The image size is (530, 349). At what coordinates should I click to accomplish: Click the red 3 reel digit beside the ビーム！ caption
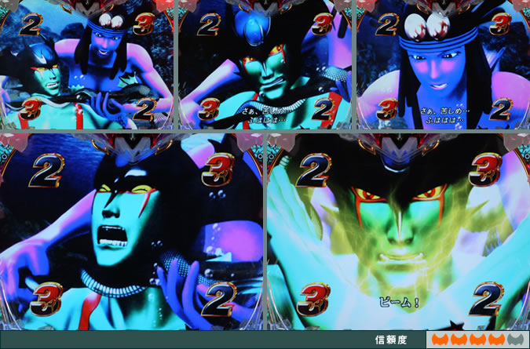313,299
